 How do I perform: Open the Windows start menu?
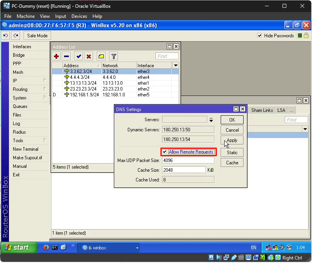pos(19,247)
